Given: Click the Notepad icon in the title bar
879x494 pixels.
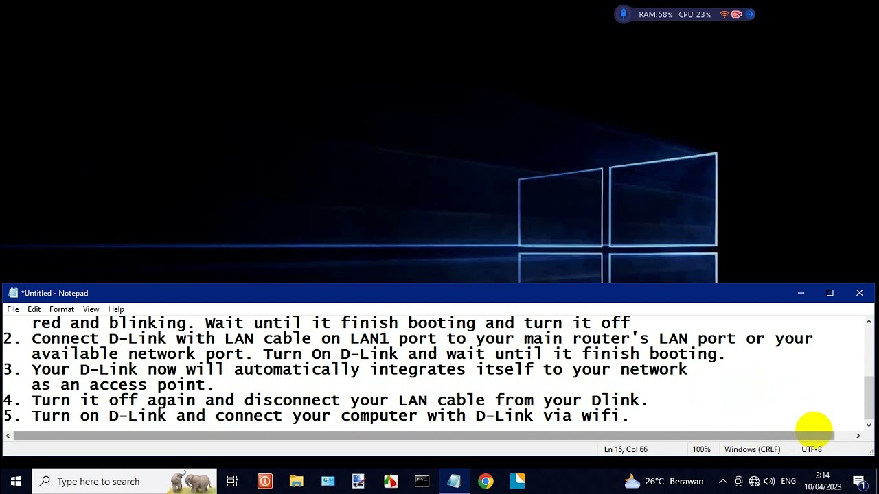Looking at the screenshot, I should (13, 293).
